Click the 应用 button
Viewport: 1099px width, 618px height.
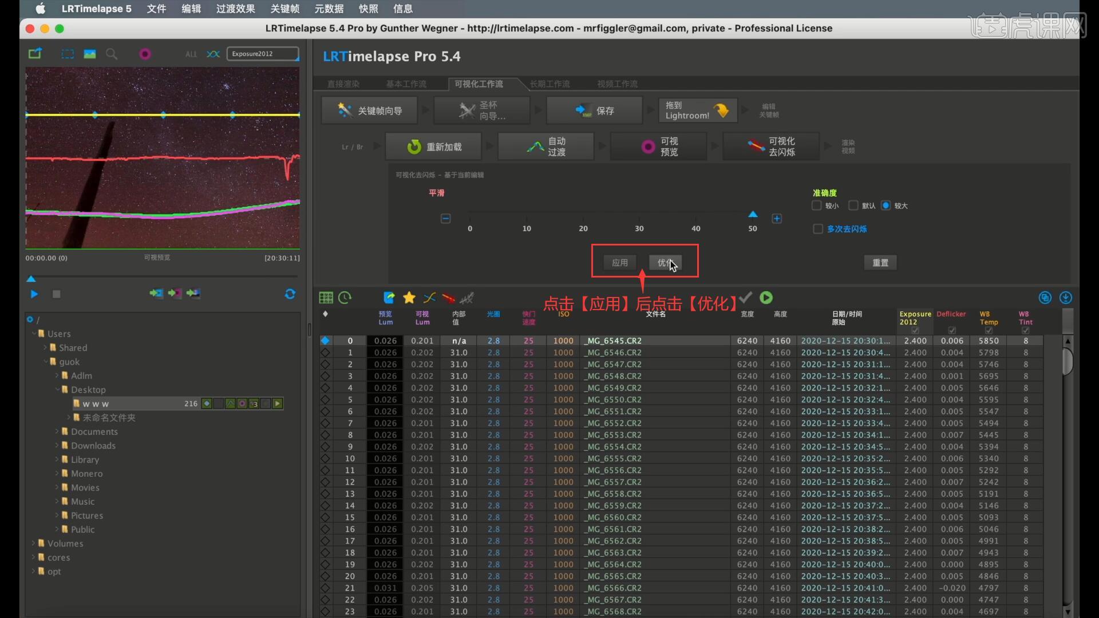(619, 263)
